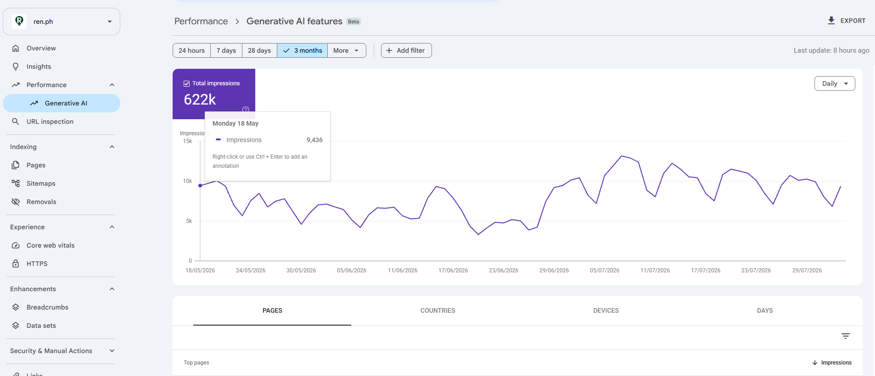This screenshot has height=376, width=875.
Task: Click the Top pages column header
Action: pos(196,363)
